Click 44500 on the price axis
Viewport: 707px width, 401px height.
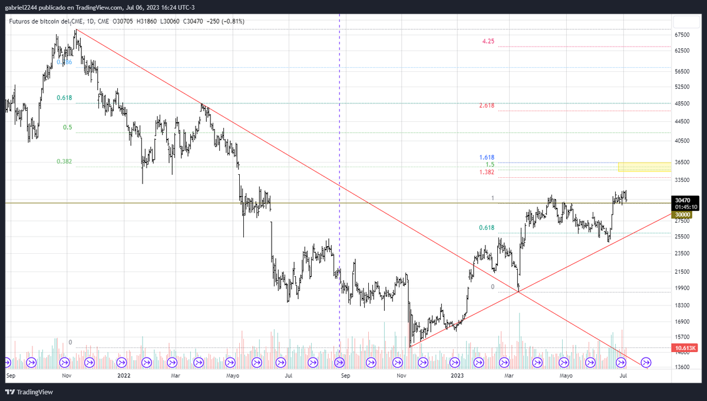683,121
